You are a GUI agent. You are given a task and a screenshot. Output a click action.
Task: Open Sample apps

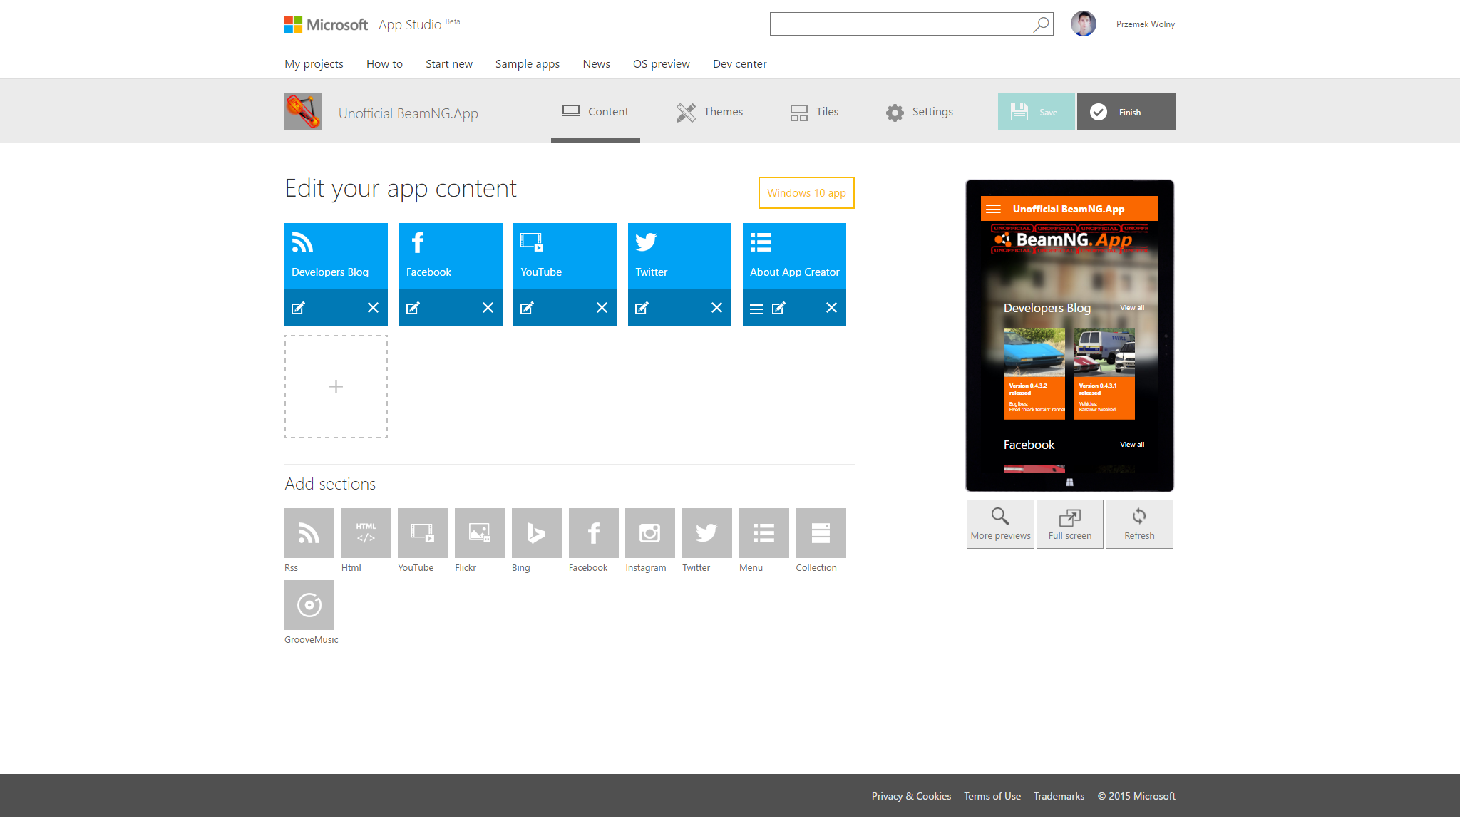click(528, 64)
